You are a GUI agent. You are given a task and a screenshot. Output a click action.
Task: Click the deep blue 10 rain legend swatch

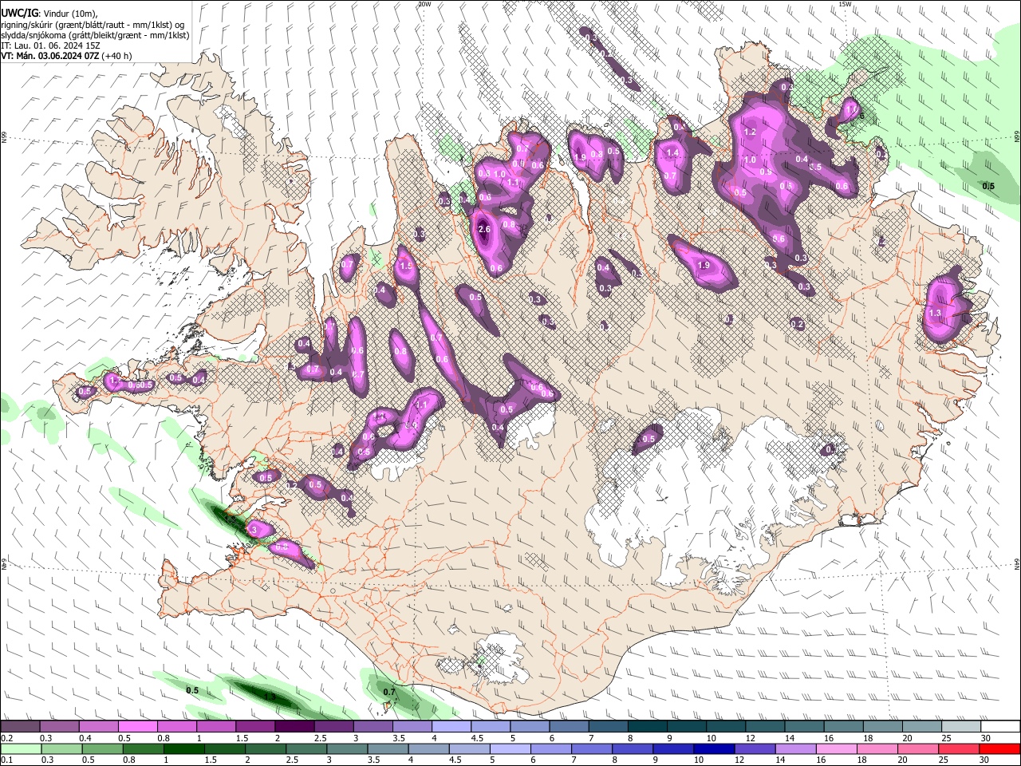click(713, 749)
